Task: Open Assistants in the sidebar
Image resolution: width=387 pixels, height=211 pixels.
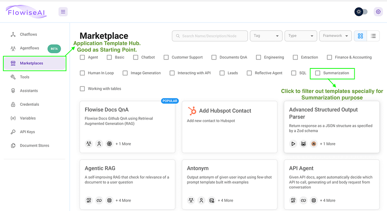Action: 34,91
